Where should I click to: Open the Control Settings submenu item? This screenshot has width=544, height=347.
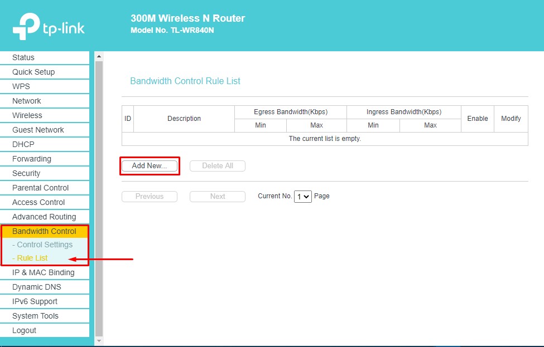(x=45, y=245)
